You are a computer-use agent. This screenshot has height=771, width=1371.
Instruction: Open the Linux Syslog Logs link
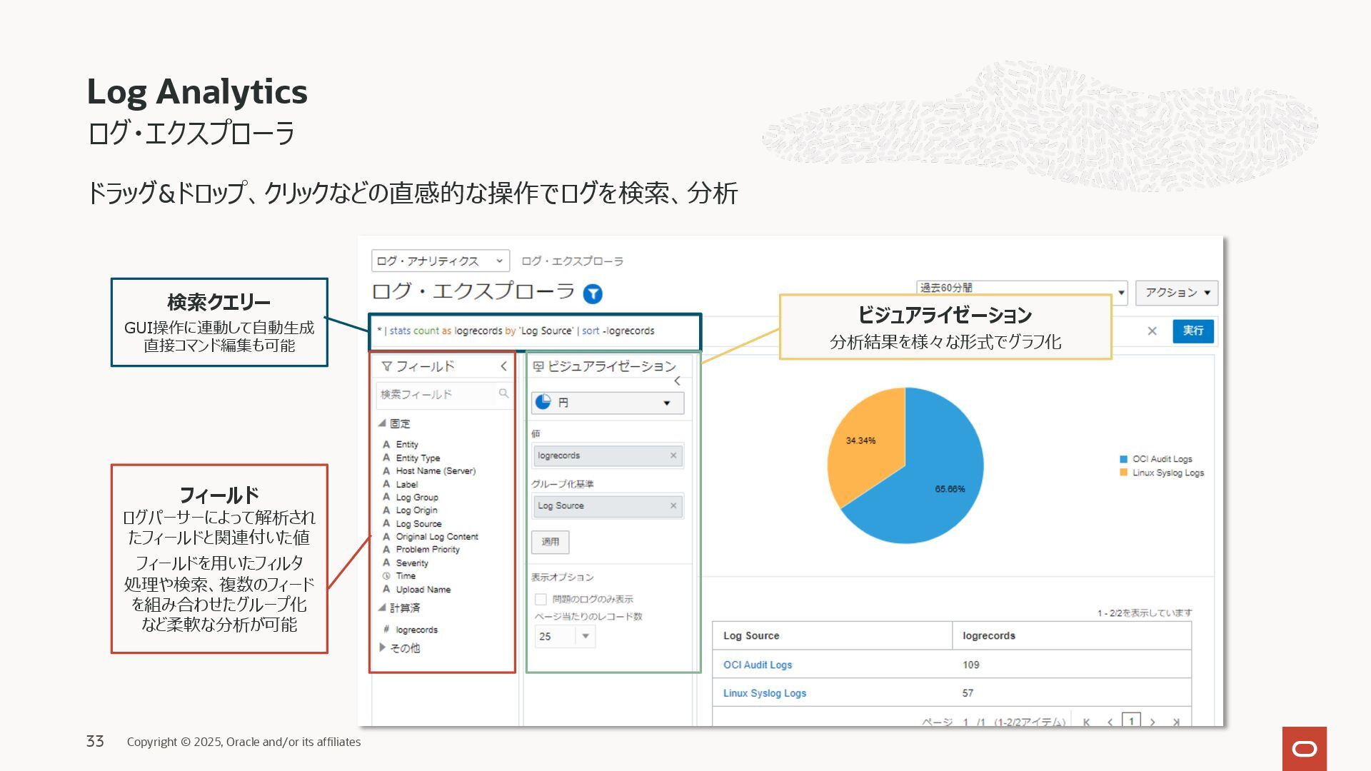[x=765, y=693]
